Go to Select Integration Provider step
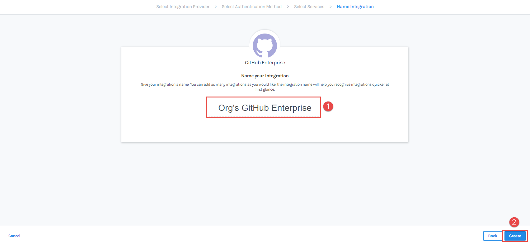 [x=183, y=7]
